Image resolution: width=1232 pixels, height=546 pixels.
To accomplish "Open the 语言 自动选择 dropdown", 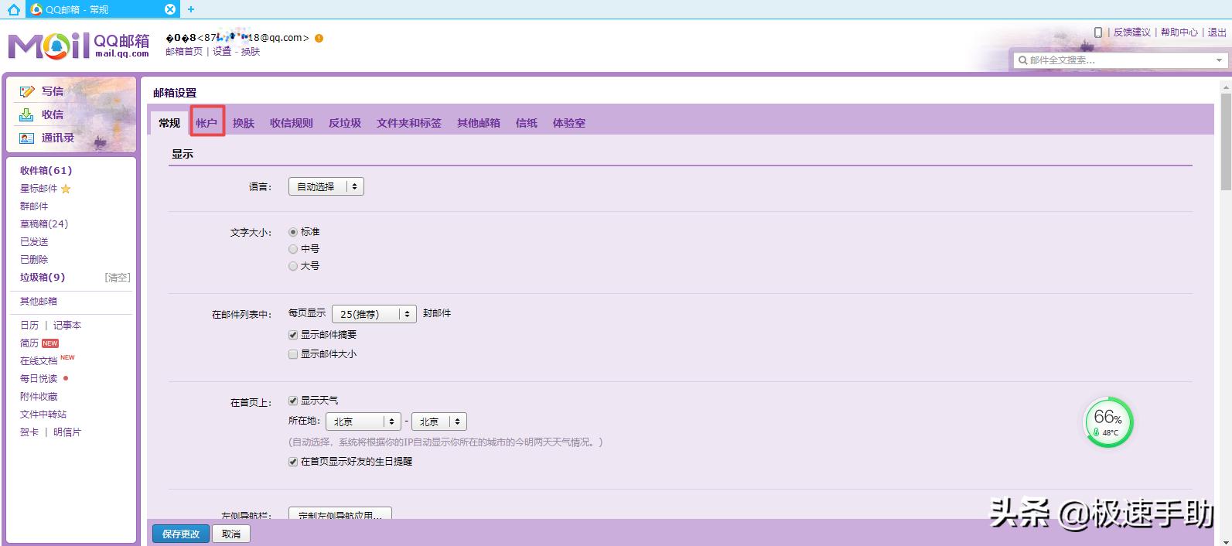I will pyautogui.click(x=326, y=186).
